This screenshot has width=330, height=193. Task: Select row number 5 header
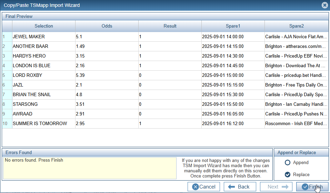(4, 75)
